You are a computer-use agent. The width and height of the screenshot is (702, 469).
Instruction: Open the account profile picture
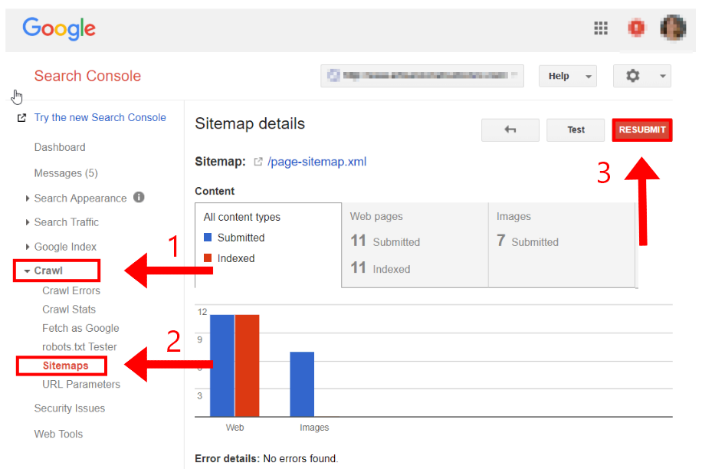(673, 28)
